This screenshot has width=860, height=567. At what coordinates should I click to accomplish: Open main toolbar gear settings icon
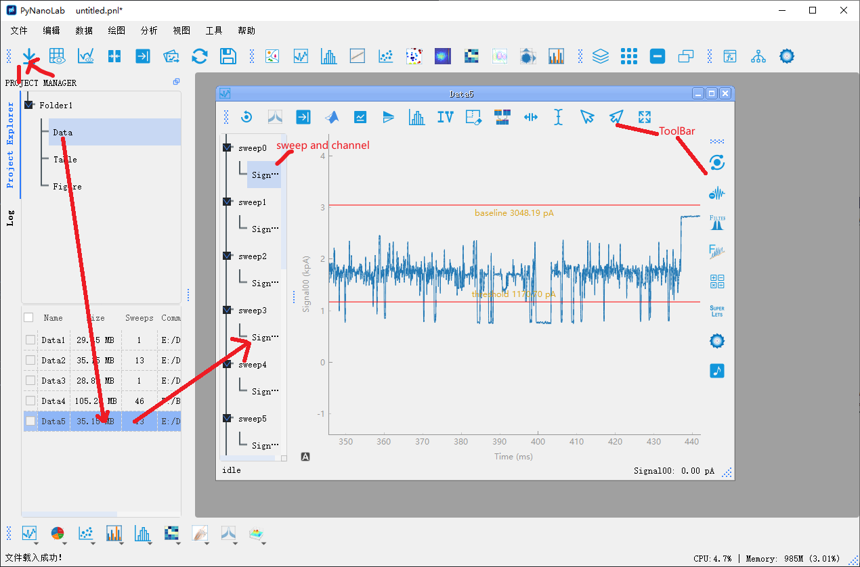point(787,56)
